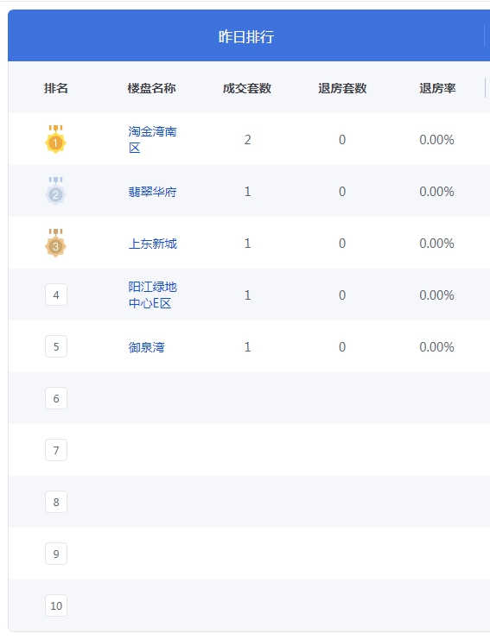Open the 淘金湾南区 property link
The image size is (490, 640).
(x=152, y=140)
